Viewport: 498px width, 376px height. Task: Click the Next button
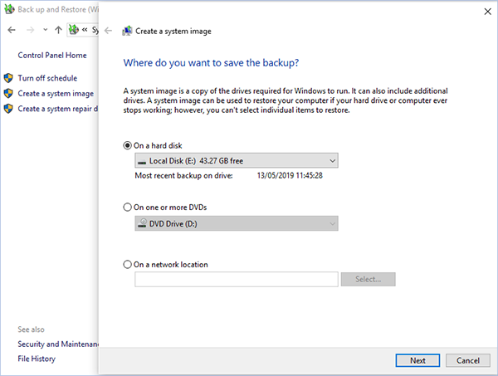click(417, 360)
